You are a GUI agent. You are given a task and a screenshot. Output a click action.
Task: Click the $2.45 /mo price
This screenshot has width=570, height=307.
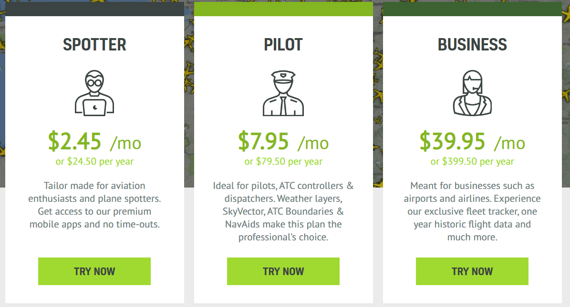[94, 141]
